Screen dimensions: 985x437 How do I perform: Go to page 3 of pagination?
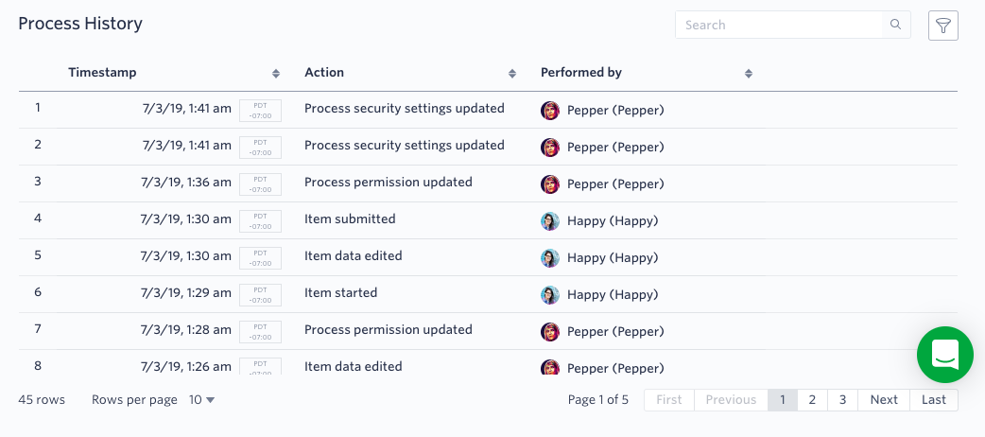[x=842, y=400]
